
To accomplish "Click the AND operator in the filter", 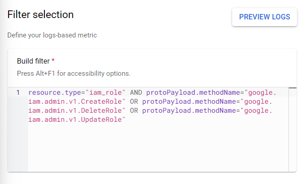I will [136, 92].
